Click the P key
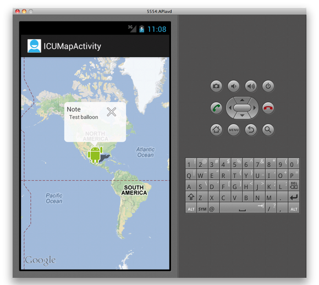 pos(294,174)
